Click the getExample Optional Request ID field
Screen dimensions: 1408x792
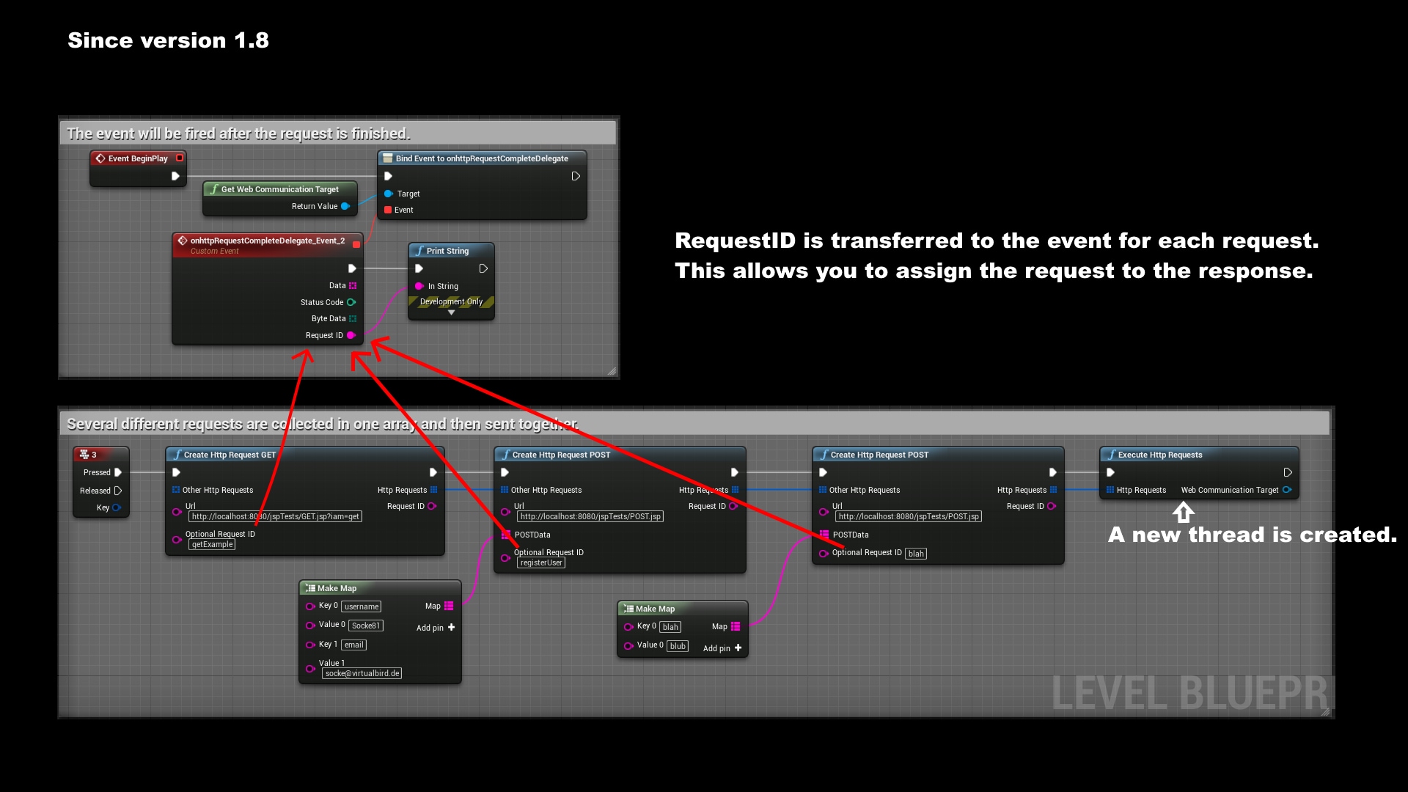click(x=212, y=544)
